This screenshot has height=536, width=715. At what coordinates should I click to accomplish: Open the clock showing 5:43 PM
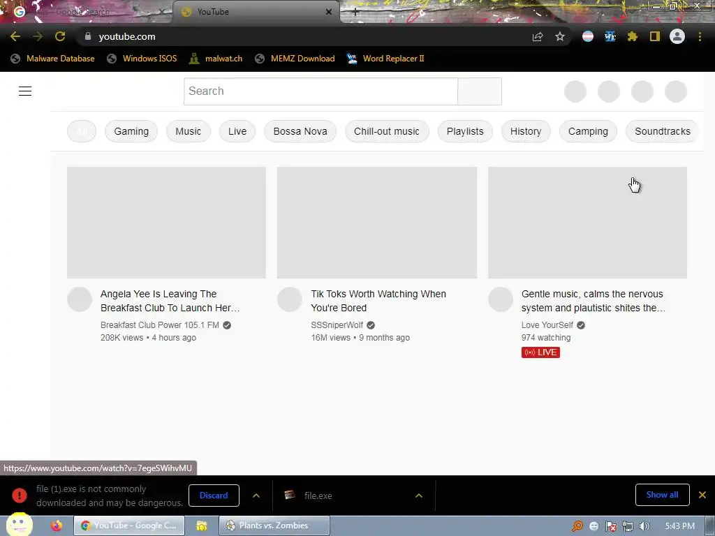click(x=680, y=526)
